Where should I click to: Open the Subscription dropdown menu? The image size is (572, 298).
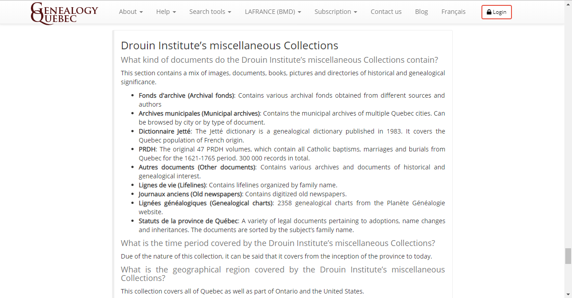(335, 12)
